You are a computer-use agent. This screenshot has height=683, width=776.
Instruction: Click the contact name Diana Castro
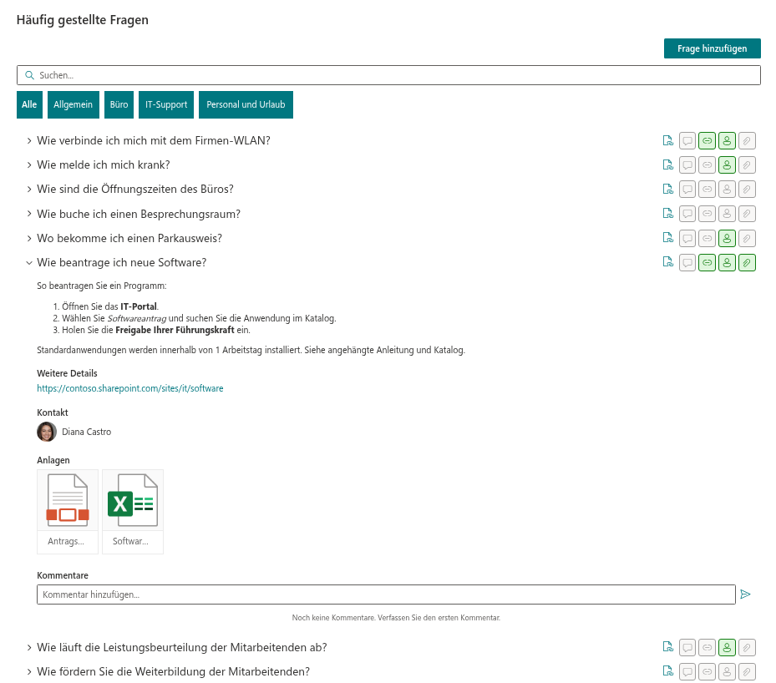pyautogui.click(x=87, y=433)
